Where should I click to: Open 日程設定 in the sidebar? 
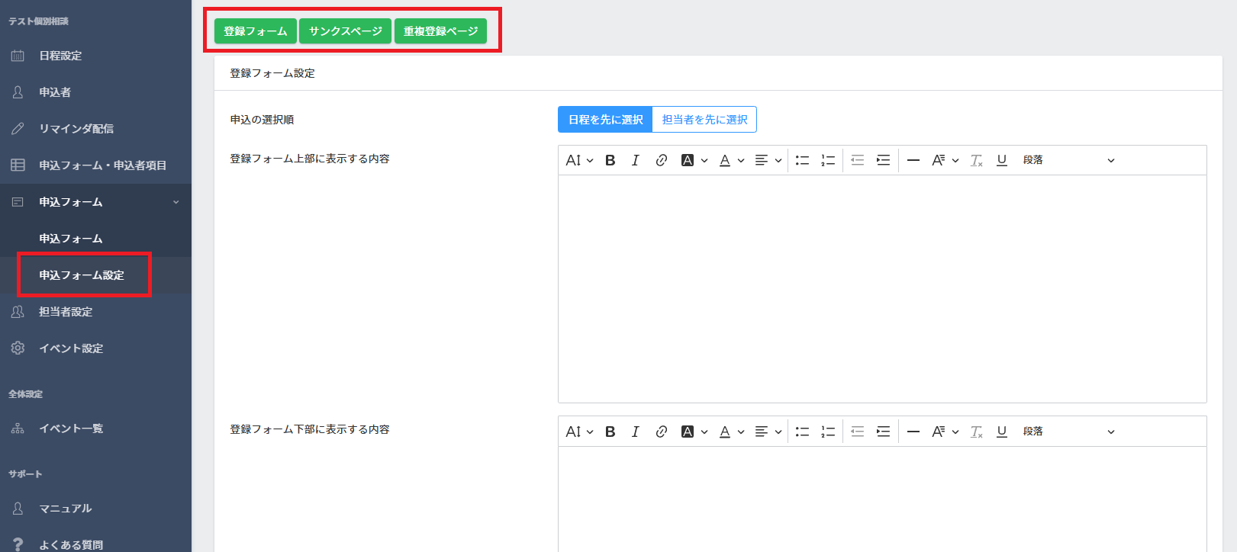[60, 56]
